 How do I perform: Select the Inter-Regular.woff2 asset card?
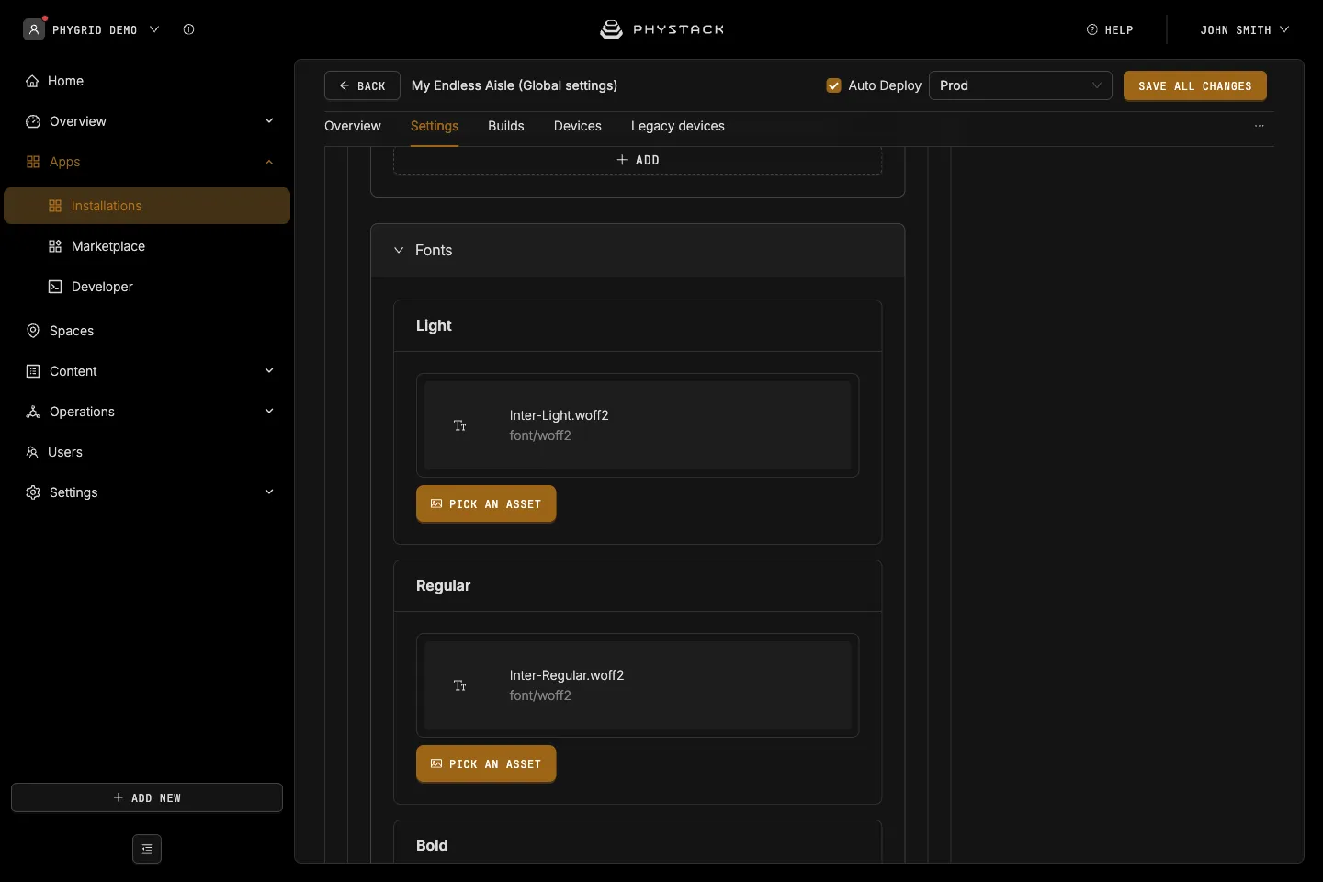(x=638, y=685)
